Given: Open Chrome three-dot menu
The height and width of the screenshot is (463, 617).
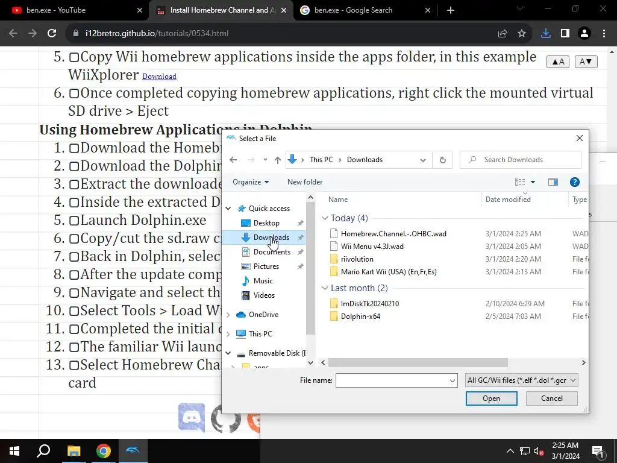Looking at the screenshot, I should click(x=604, y=34).
